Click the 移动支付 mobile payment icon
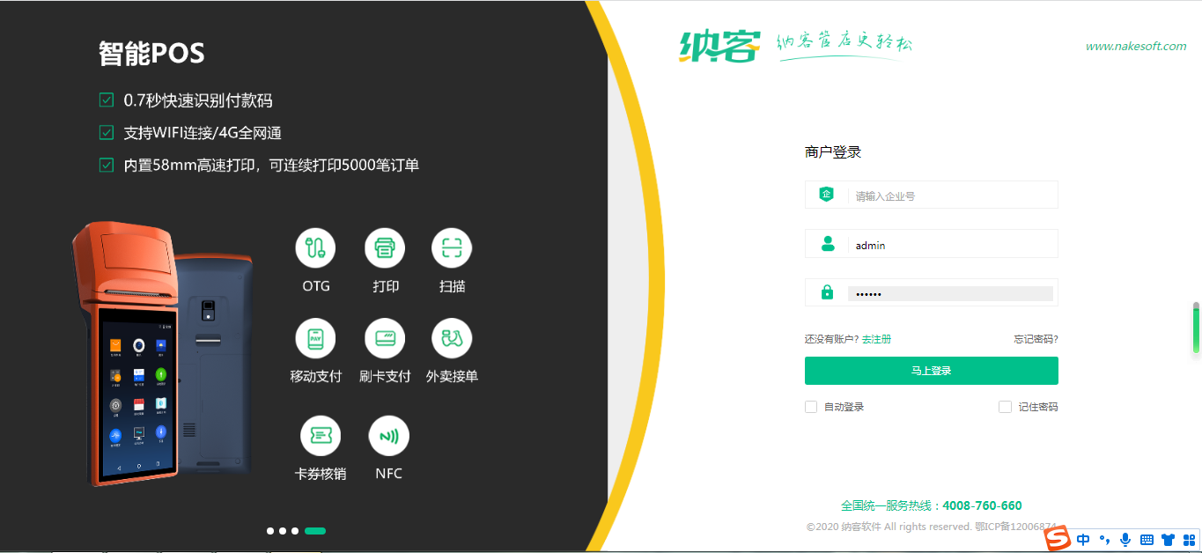 tap(315, 338)
